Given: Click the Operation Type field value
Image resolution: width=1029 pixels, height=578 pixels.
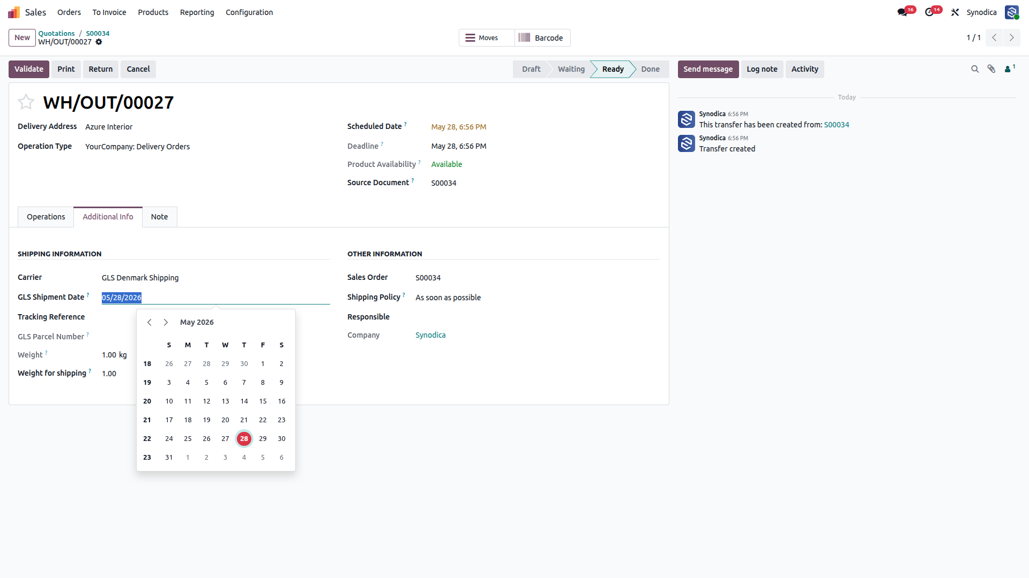Looking at the screenshot, I should pyautogui.click(x=137, y=147).
